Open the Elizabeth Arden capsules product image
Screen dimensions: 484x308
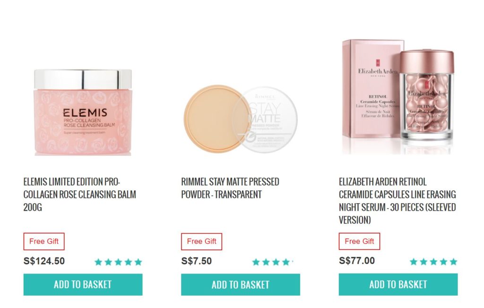398,96
